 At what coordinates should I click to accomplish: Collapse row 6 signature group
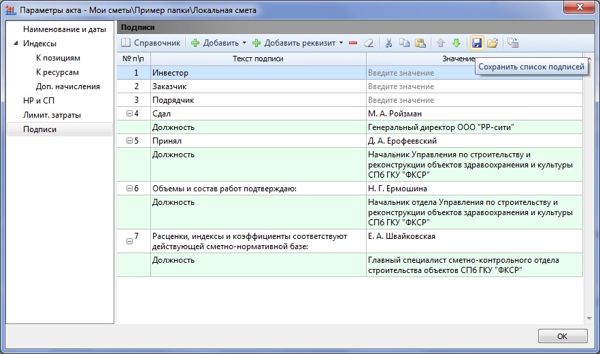point(129,188)
